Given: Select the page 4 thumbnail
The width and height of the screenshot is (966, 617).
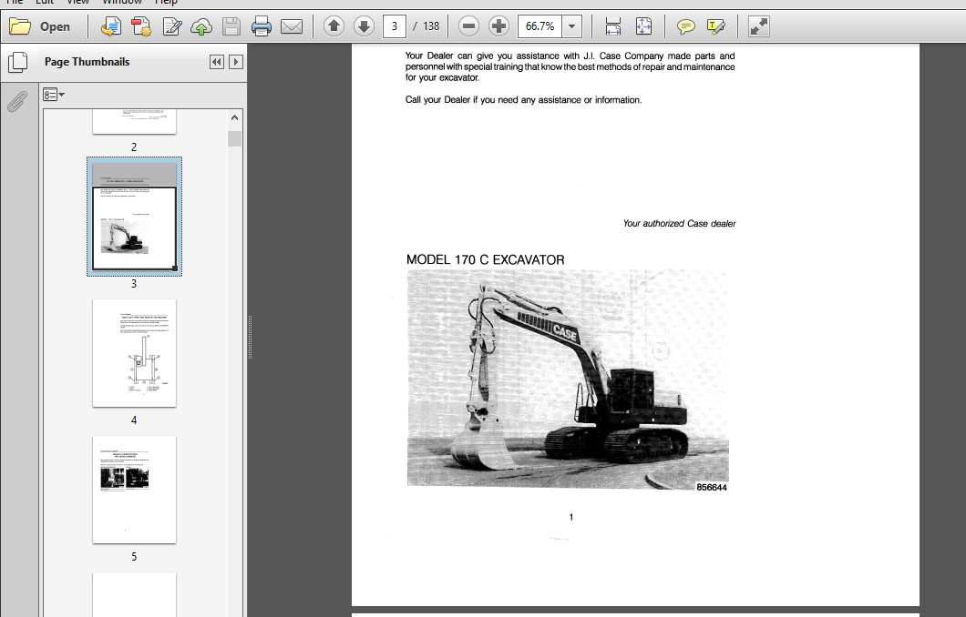Looking at the screenshot, I should pos(134,353).
